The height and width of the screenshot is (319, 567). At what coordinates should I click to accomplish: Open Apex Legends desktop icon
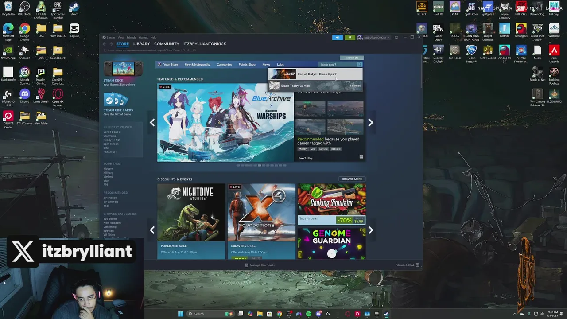554,54
